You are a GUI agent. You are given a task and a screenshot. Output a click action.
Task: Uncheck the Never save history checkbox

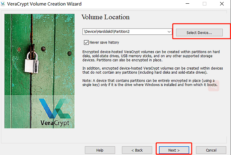point(86,42)
